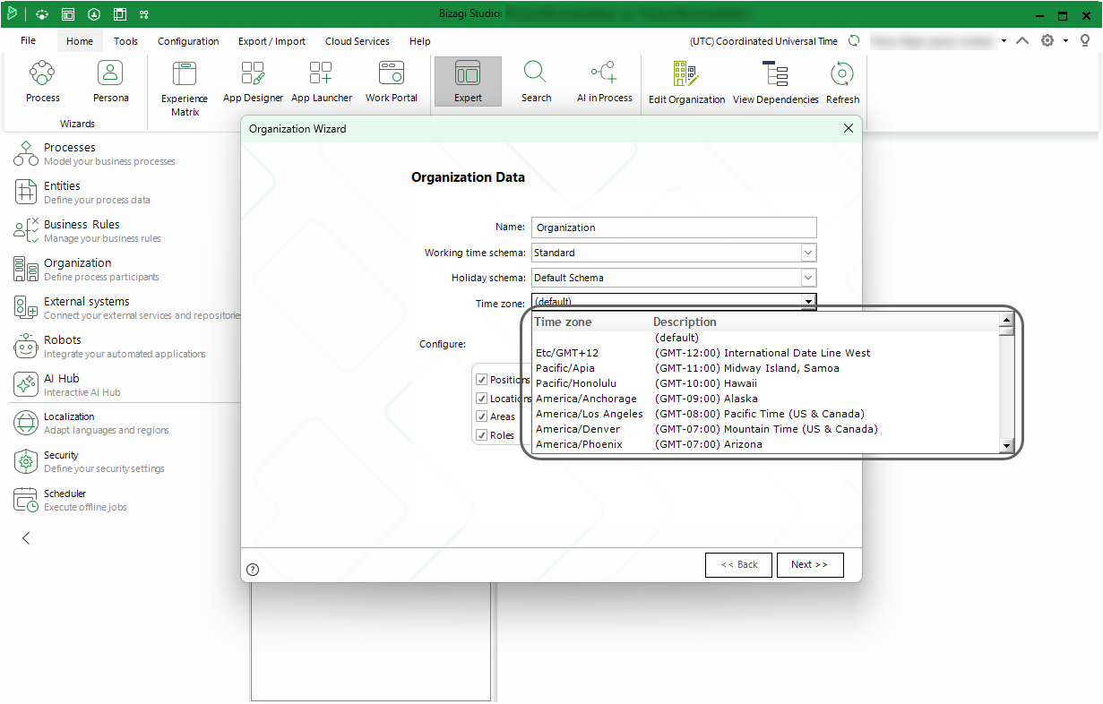Click the wizard help question-mark icon
Image resolution: width=1103 pixels, height=704 pixels.
(253, 569)
